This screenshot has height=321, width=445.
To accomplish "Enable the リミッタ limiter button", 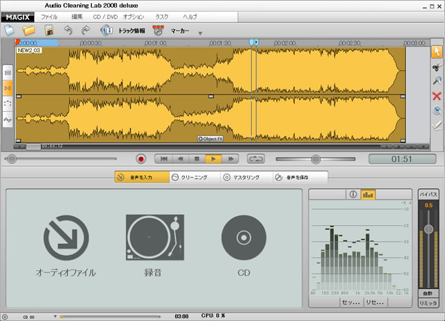I will click(428, 303).
